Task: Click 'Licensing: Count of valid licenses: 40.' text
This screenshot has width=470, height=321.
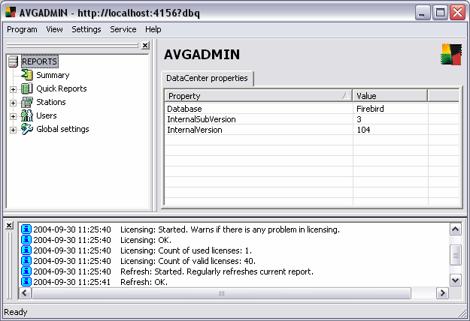Action: [x=188, y=261]
